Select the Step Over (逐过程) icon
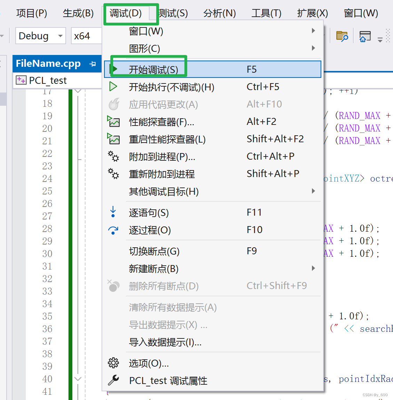The height and width of the screenshot is (400, 393). tap(113, 230)
